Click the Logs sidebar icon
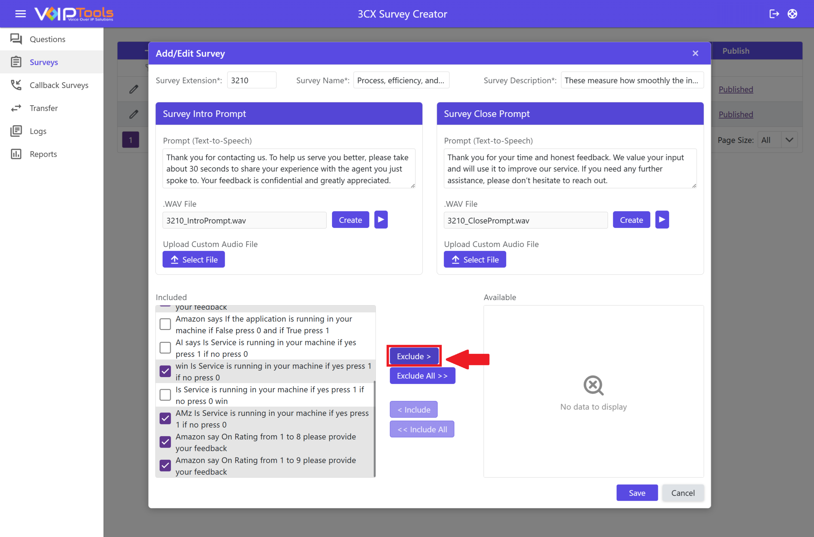Screen dimensions: 814x537 click(16, 131)
